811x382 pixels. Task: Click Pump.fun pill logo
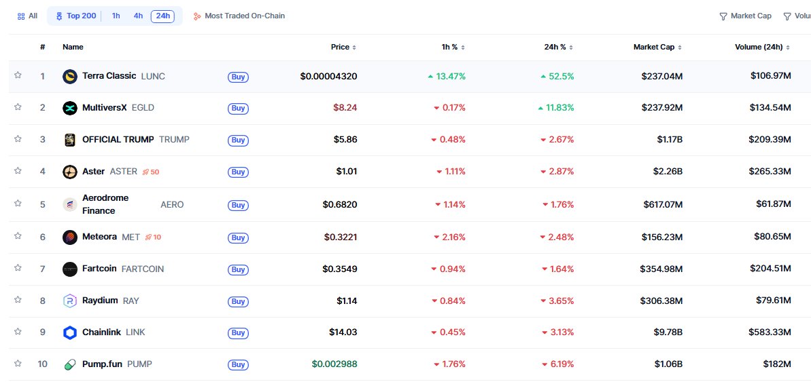coord(70,365)
